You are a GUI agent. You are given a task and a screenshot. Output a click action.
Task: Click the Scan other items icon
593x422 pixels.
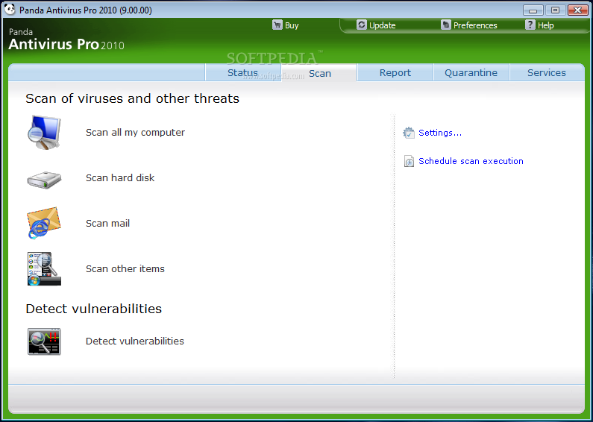(44, 269)
